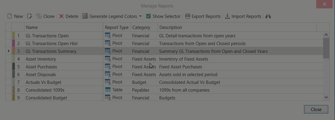Viewport: 335px width, 120px height.
Task: Sort by the Report Type column header
Action: point(117,27)
